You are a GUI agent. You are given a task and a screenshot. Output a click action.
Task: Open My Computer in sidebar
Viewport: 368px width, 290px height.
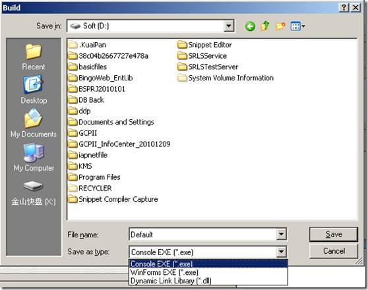tap(34, 158)
